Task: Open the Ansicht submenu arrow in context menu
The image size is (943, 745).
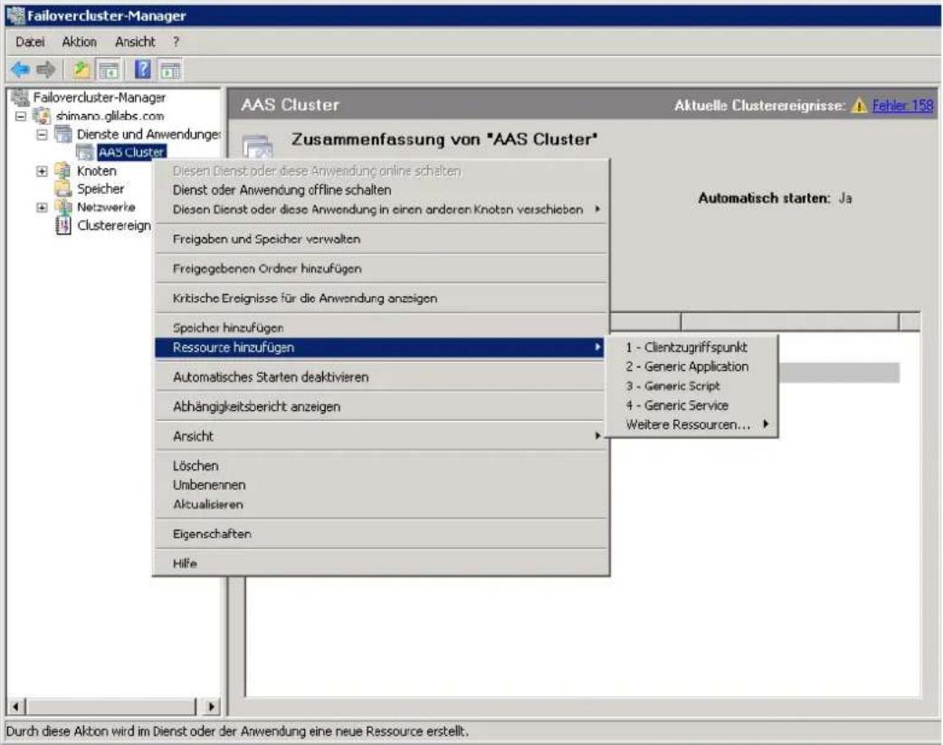Action: [x=597, y=435]
